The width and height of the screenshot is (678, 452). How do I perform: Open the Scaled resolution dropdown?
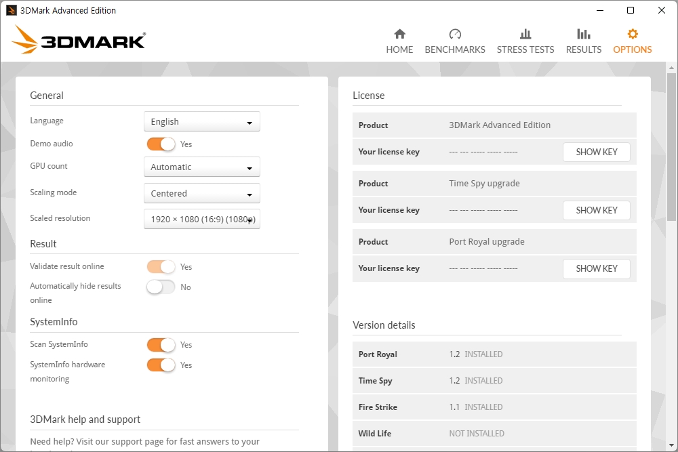(202, 219)
